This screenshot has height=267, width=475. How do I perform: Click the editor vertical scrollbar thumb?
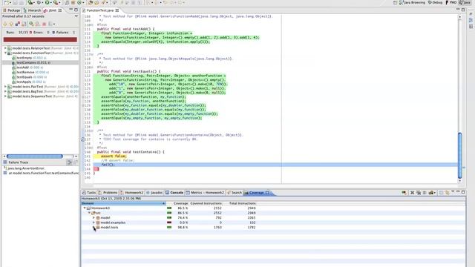459,155
